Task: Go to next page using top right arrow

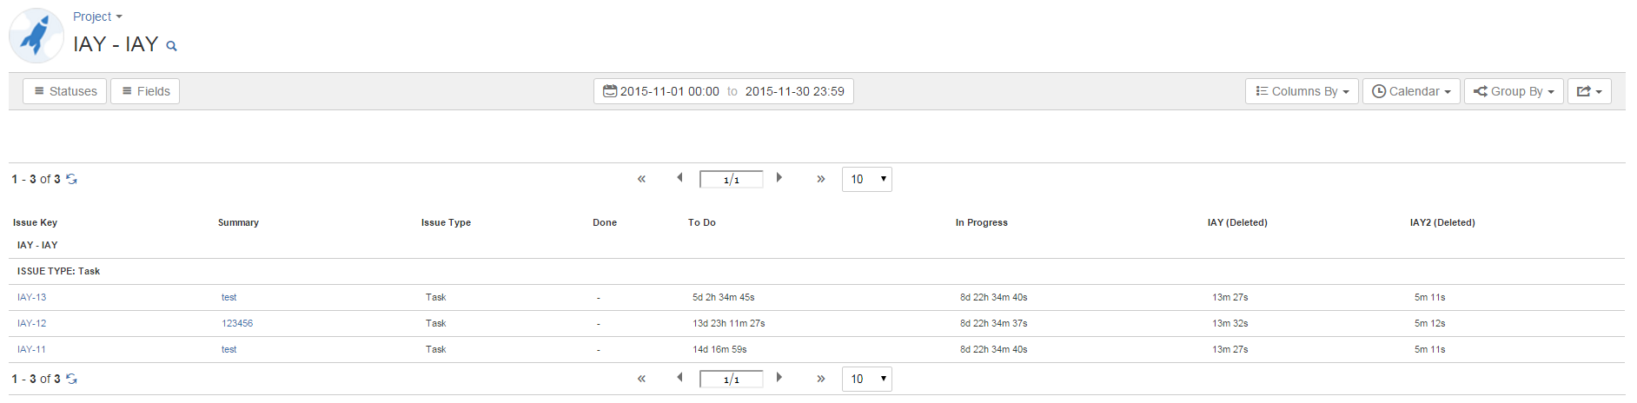Action: point(779,178)
